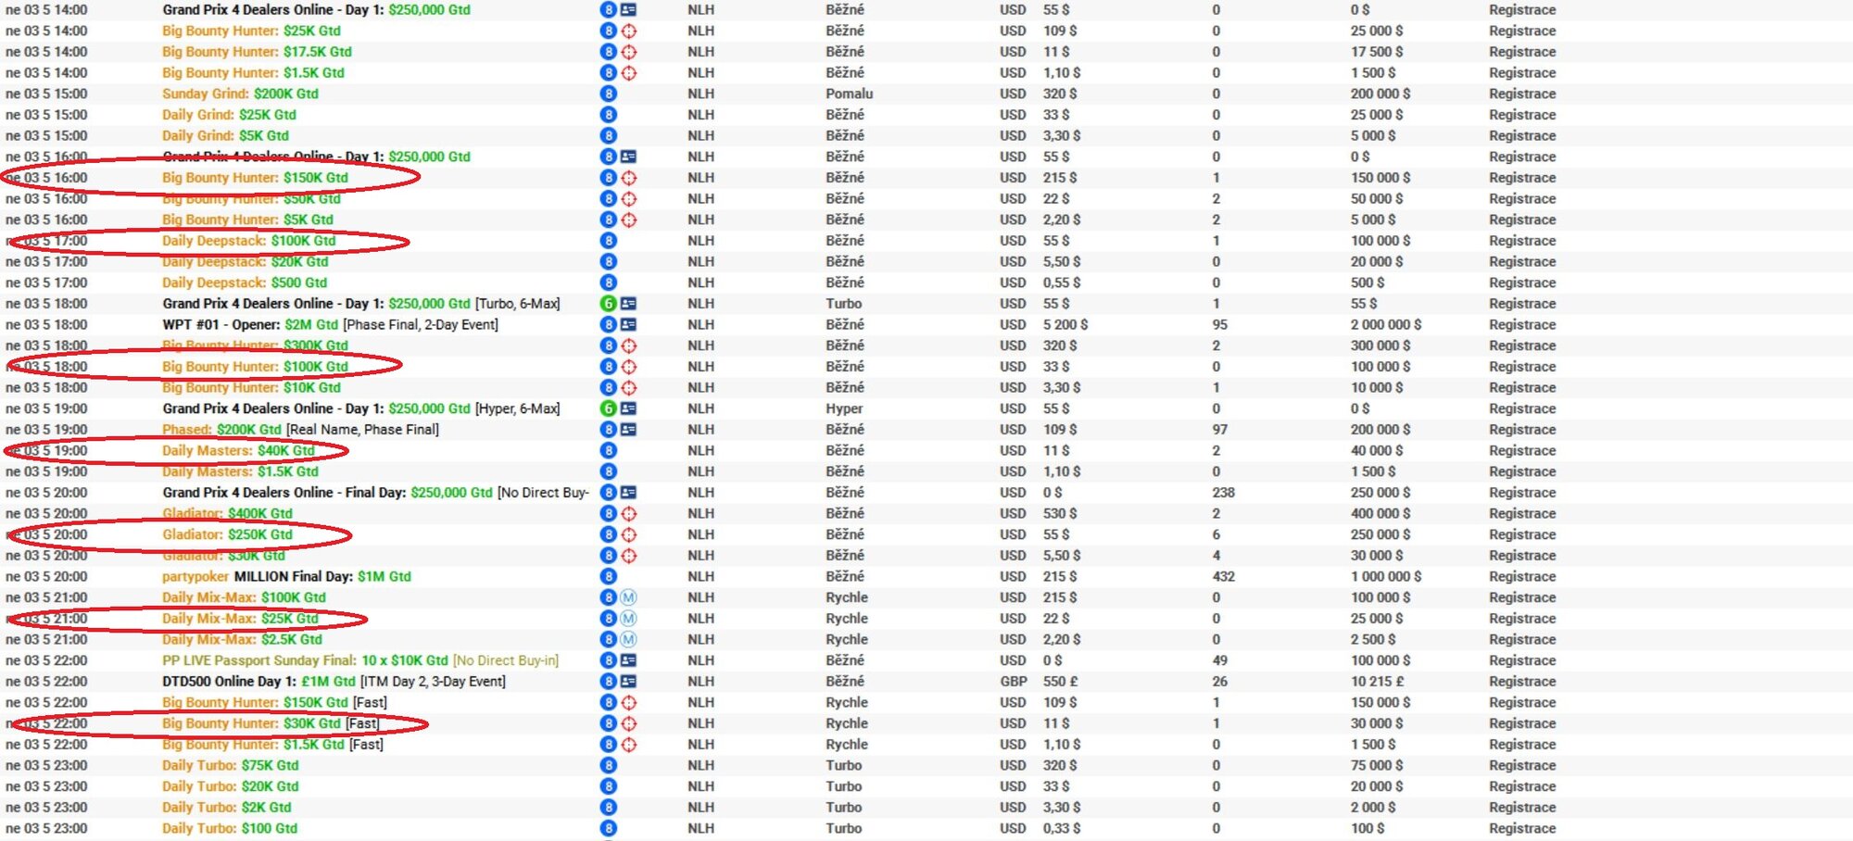Select Sunday Grind: $200K Gtd tournament name
The height and width of the screenshot is (841, 1853).
[x=240, y=94]
